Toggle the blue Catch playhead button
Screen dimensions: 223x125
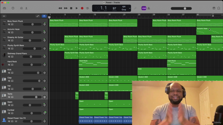(x=44, y=16)
